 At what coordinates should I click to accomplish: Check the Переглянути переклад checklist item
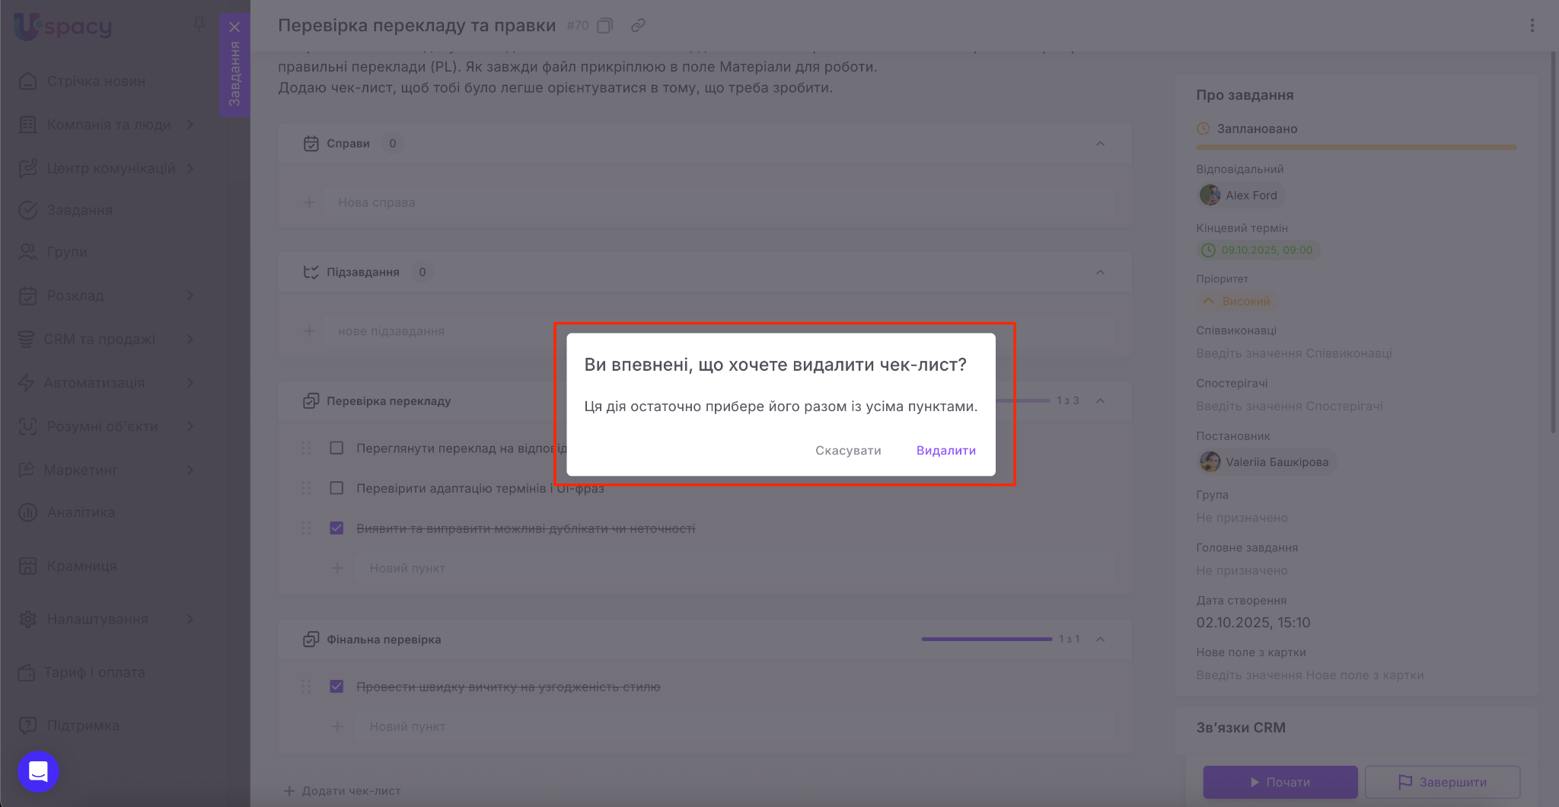coord(336,448)
